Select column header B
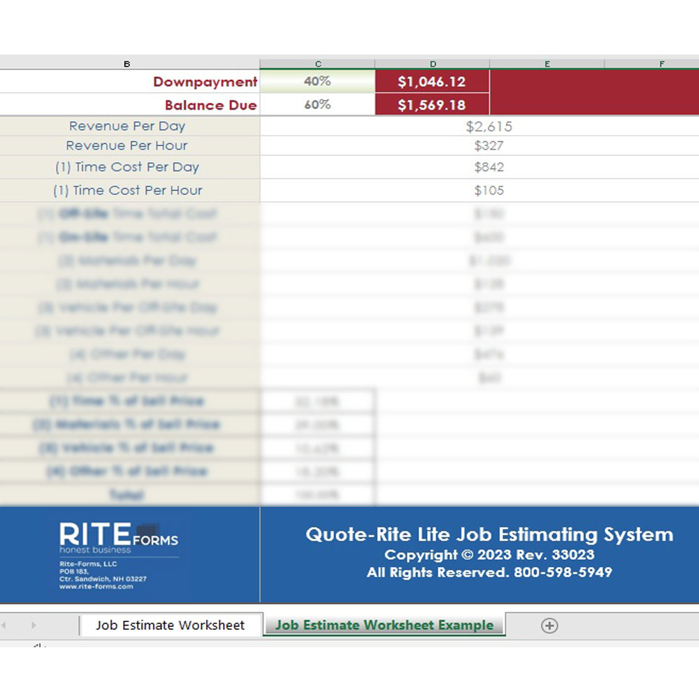 coord(127,63)
